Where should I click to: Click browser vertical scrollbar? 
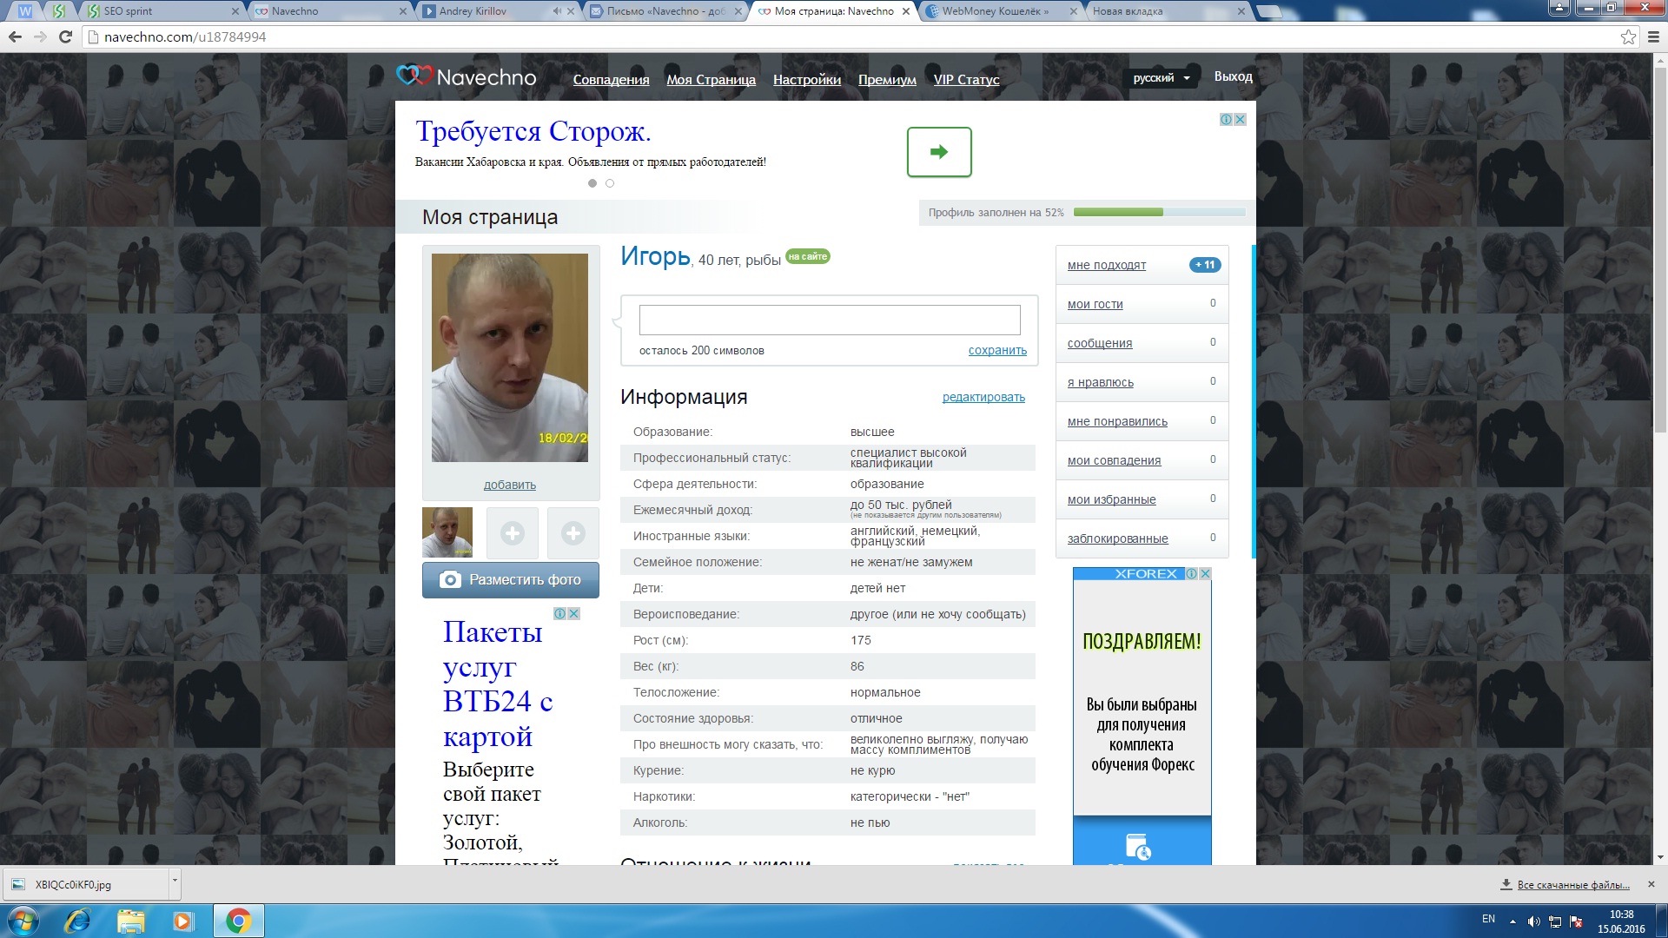[x=1660, y=252]
